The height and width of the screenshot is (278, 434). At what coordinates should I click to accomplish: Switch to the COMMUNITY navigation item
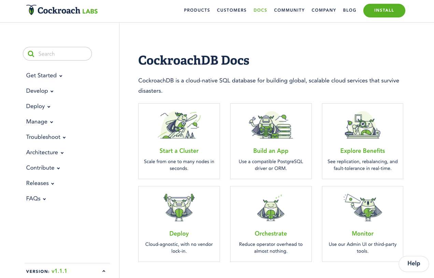[289, 10]
